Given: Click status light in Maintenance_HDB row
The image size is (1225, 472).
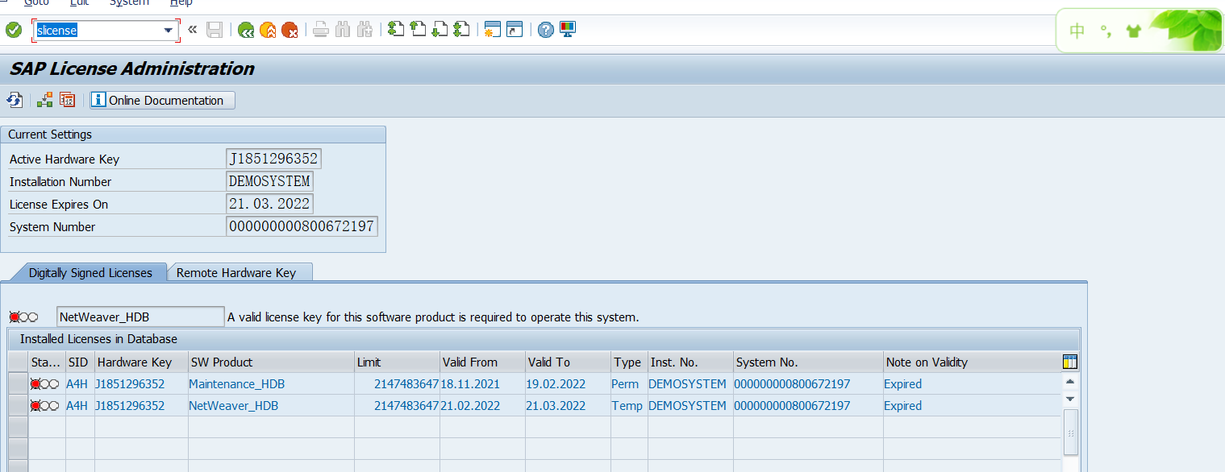Looking at the screenshot, I should (44, 383).
